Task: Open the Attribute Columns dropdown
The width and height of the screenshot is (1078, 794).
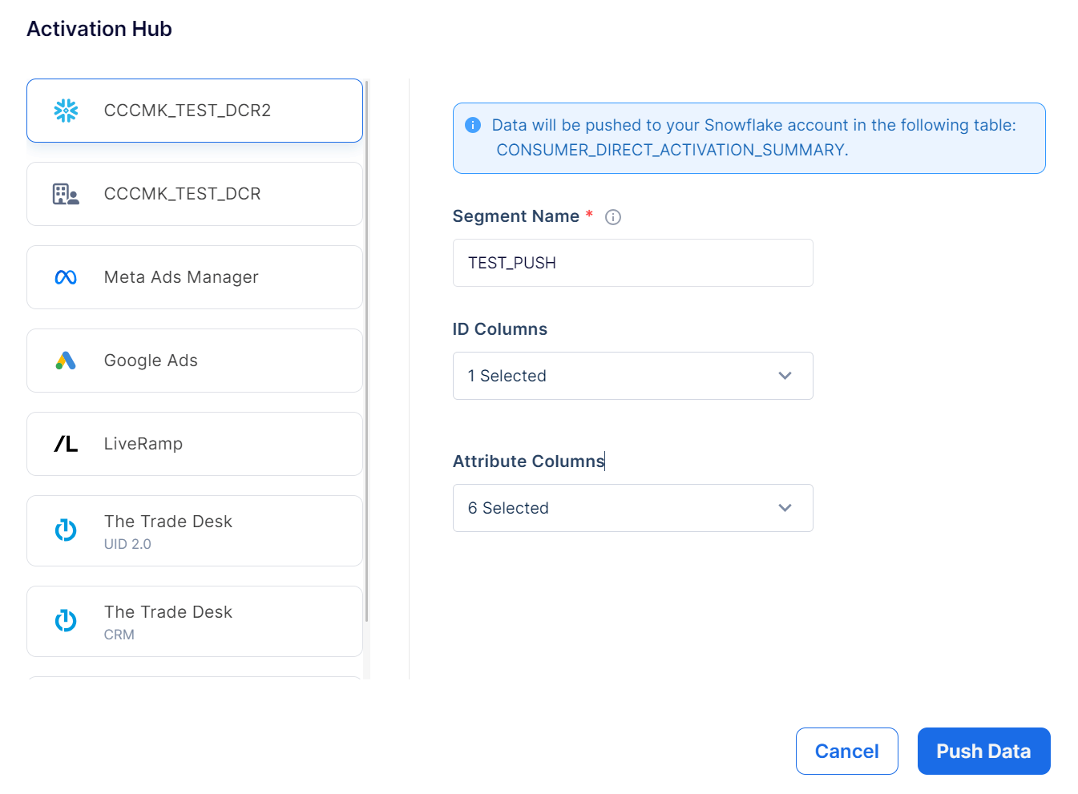Action: click(x=632, y=508)
